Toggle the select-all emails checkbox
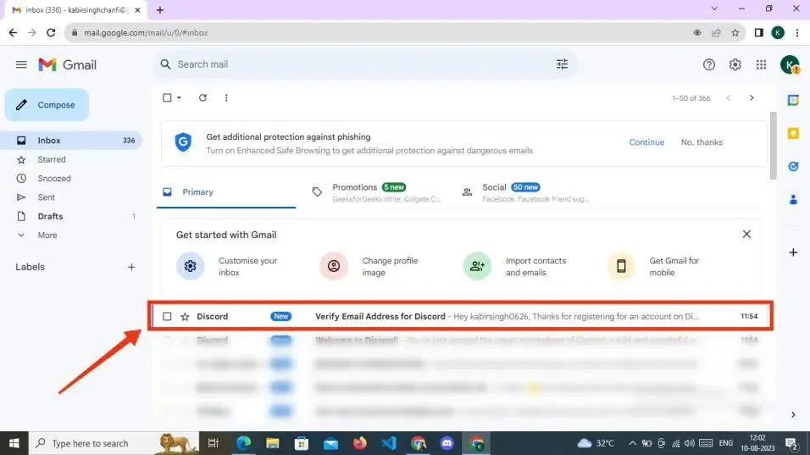 click(x=167, y=97)
